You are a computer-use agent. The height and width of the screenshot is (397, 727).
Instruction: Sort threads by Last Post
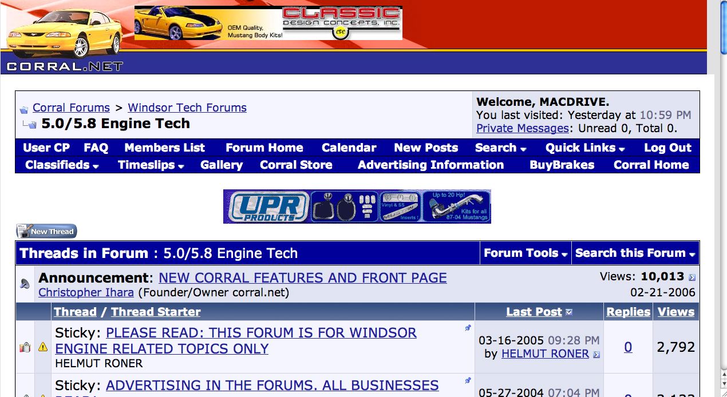(x=534, y=312)
